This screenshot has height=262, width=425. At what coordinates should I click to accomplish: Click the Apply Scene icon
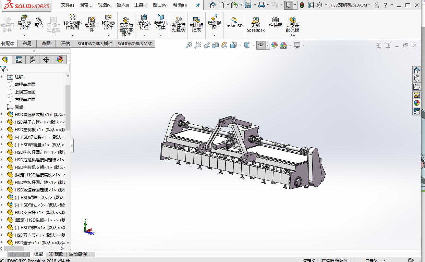click(x=283, y=45)
